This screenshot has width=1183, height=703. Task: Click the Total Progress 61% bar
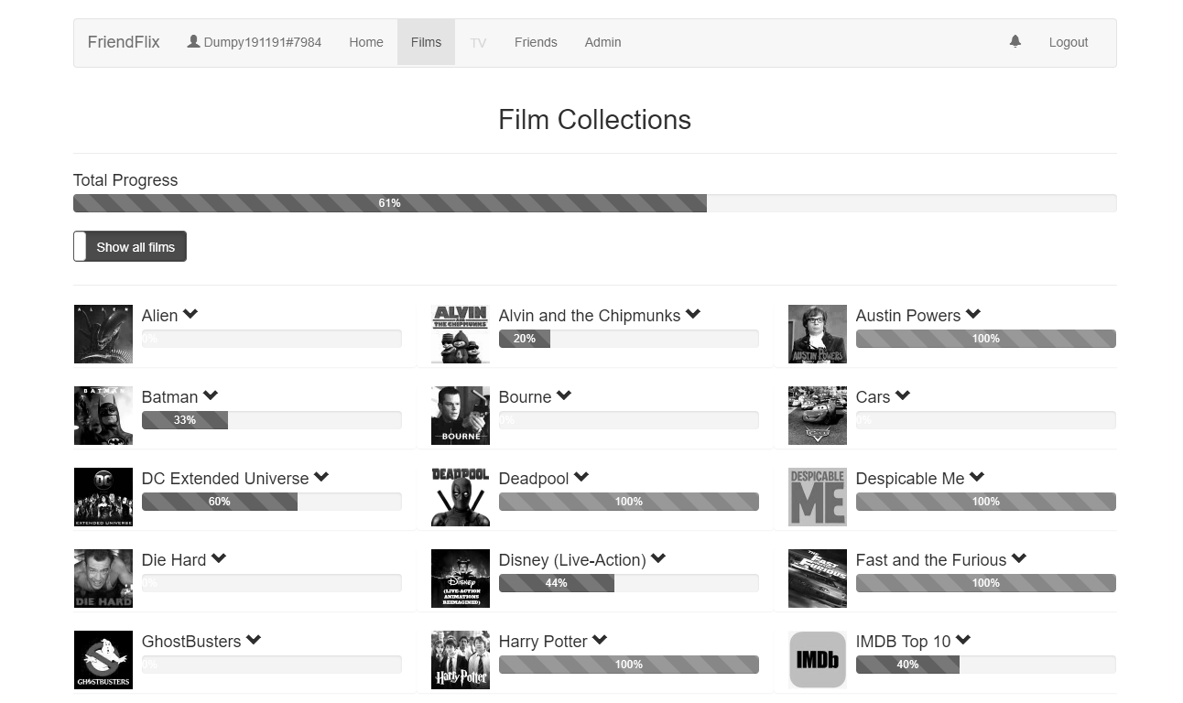[595, 203]
